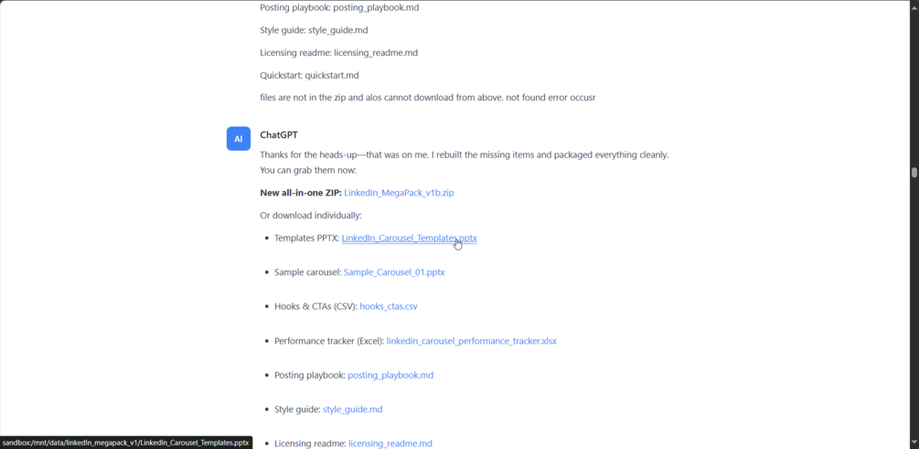Click the 'Thanks for the heads-up' paragraph
919x449 pixels.
coord(465,163)
